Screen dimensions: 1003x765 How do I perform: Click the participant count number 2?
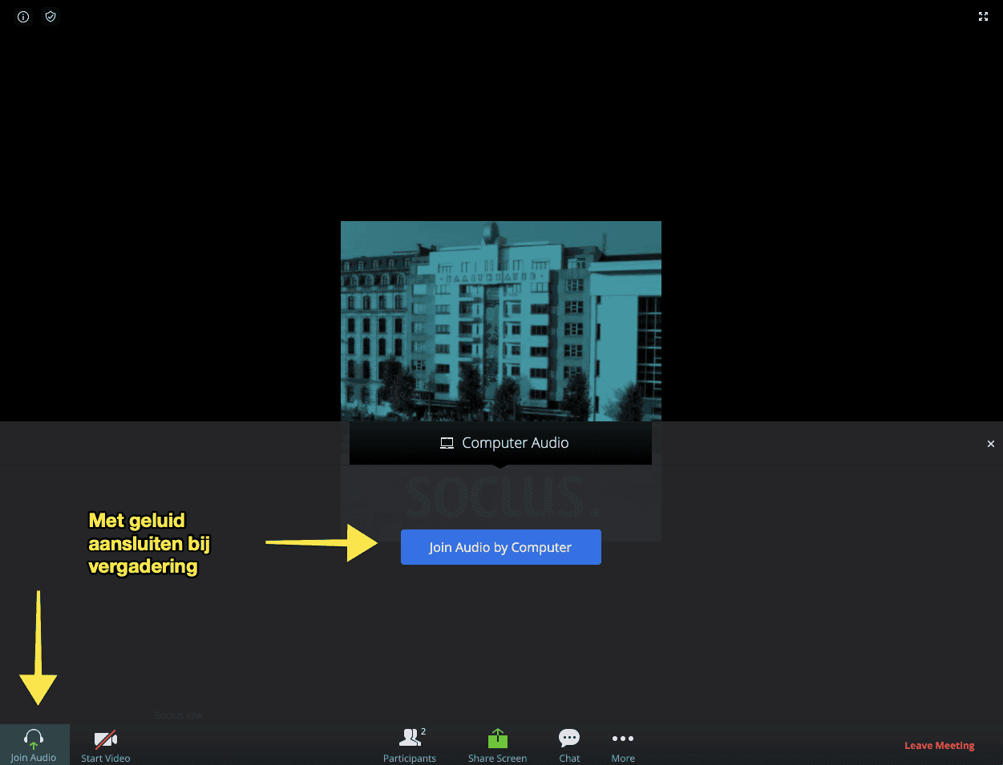[423, 731]
